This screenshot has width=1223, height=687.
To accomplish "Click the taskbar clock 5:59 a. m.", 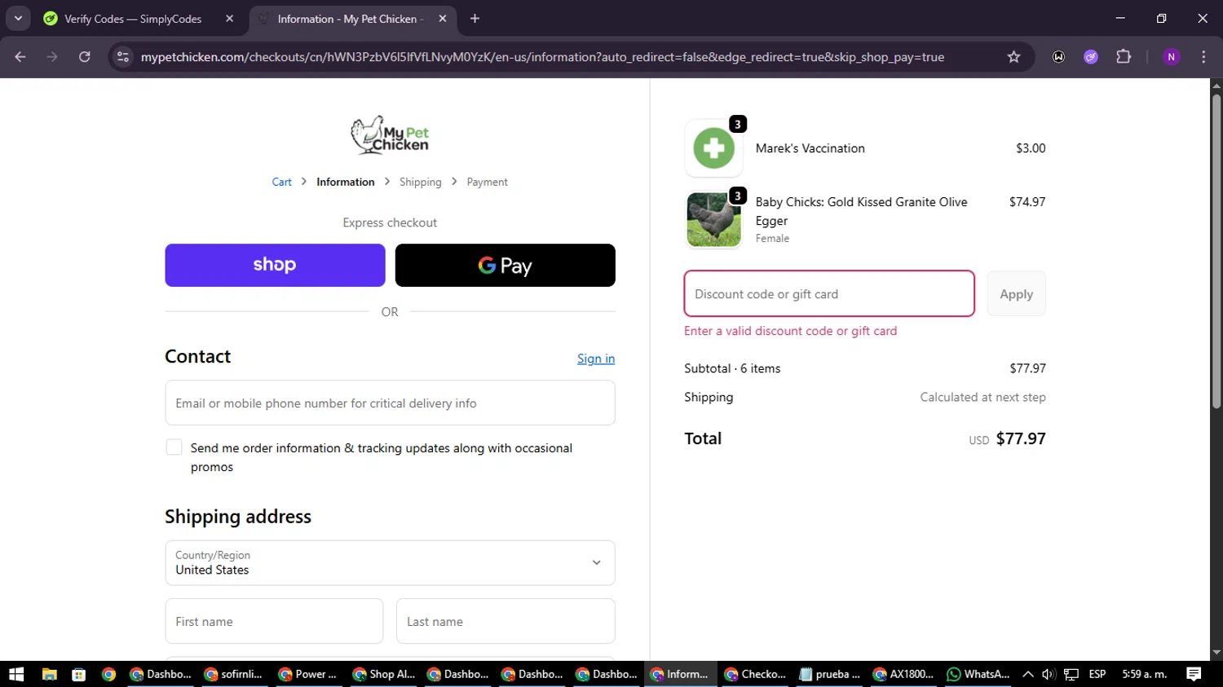I will tap(1145, 674).
